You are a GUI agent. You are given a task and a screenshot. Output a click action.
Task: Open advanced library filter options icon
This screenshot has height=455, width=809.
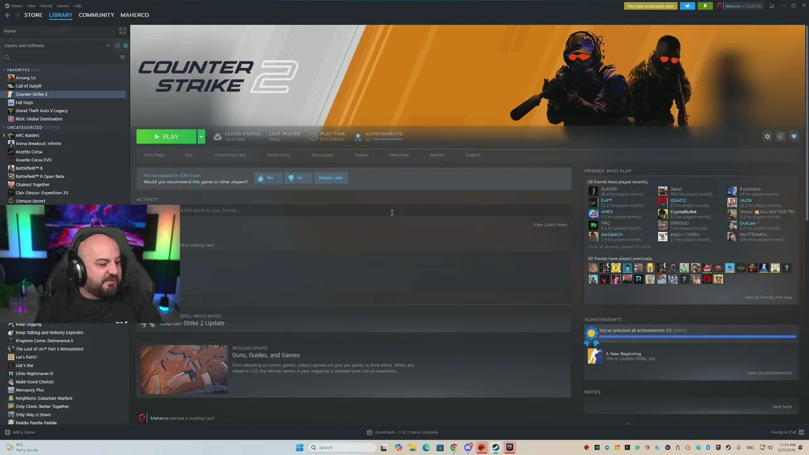click(123, 58)
